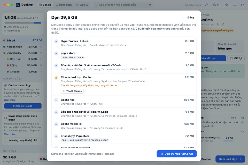Open the settings sliders icon
Viewport: 248px width, 165px height.
234,5
